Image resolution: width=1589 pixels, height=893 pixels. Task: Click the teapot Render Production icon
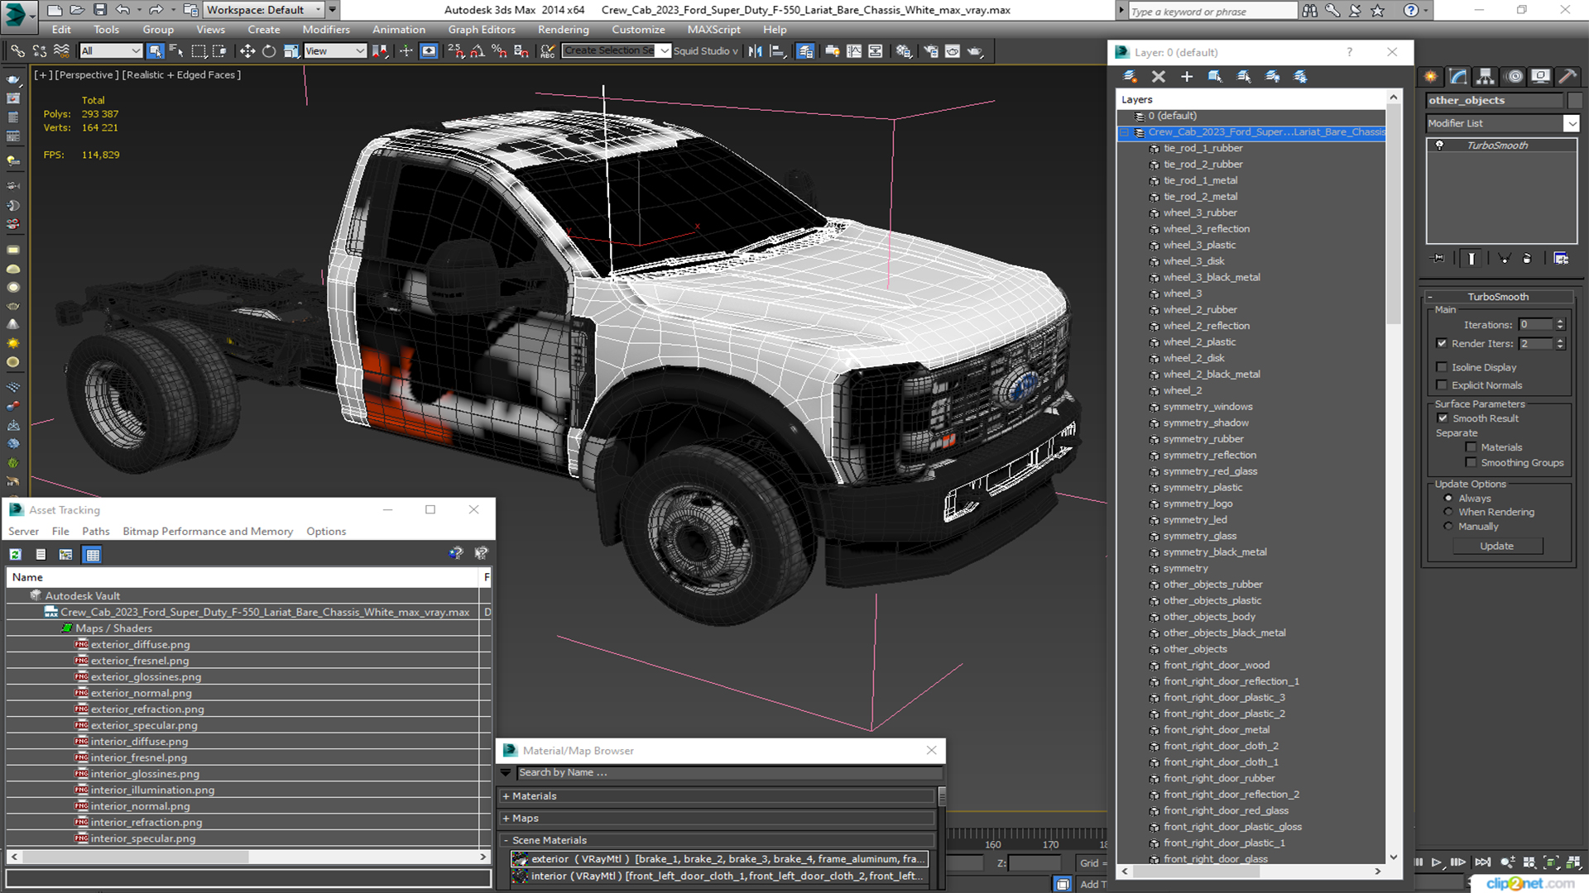[x=975, y=51]
